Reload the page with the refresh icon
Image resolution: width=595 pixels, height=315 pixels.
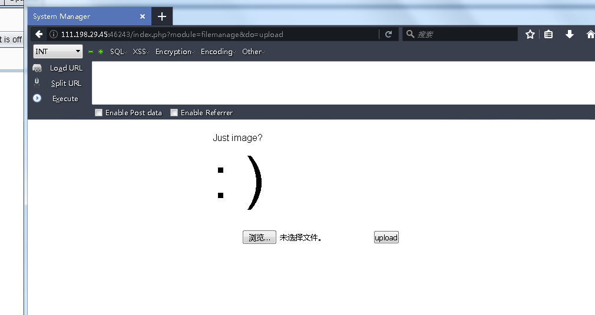388,34
